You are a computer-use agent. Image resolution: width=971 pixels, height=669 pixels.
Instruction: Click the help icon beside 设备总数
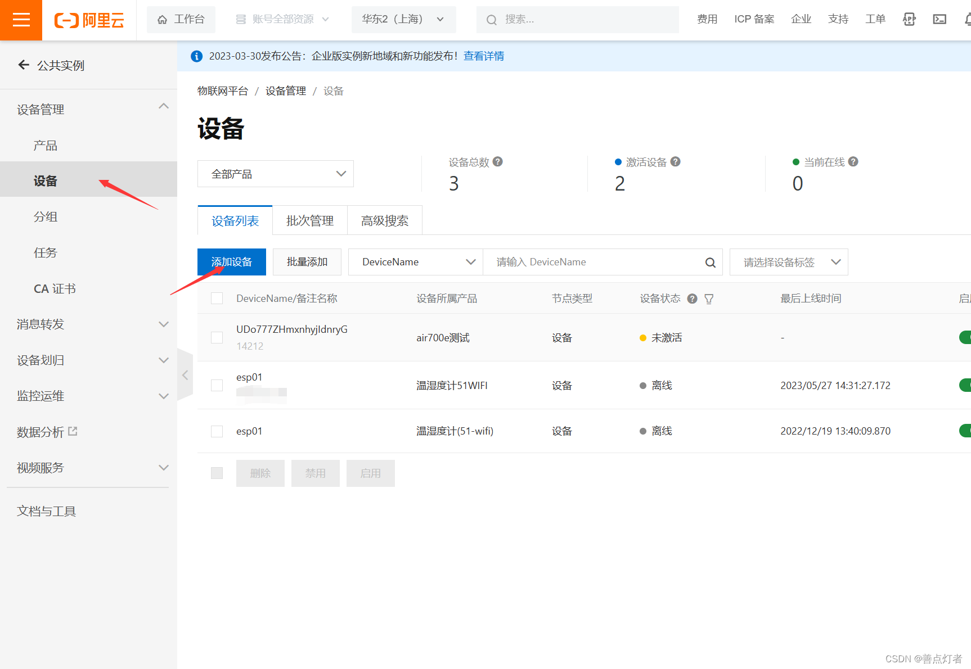coord(497,161)
